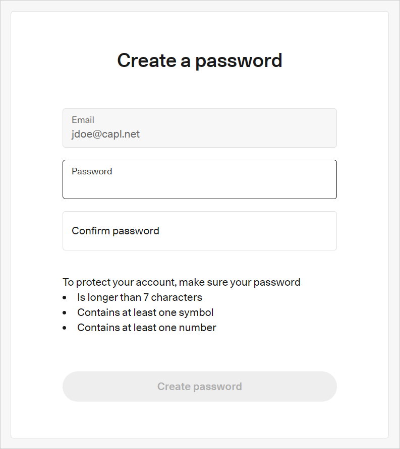Screen dimensions: 400x449
Task: Focus the Password input field
Action: point(199,184)
